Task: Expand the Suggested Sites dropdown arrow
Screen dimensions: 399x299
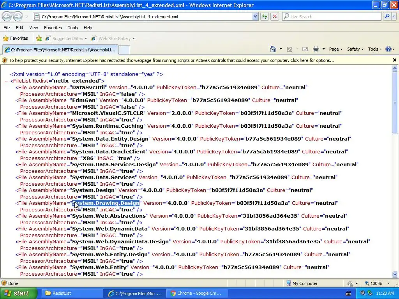Action: (x=86, y=39)
